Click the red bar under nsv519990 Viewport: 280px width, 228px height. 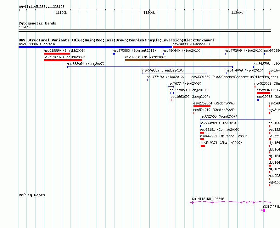[x=57, y=54]
